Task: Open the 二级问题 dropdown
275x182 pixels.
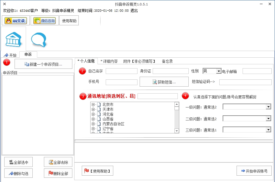Action: point(247,118)
